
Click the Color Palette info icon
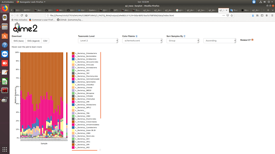[137, 36]
